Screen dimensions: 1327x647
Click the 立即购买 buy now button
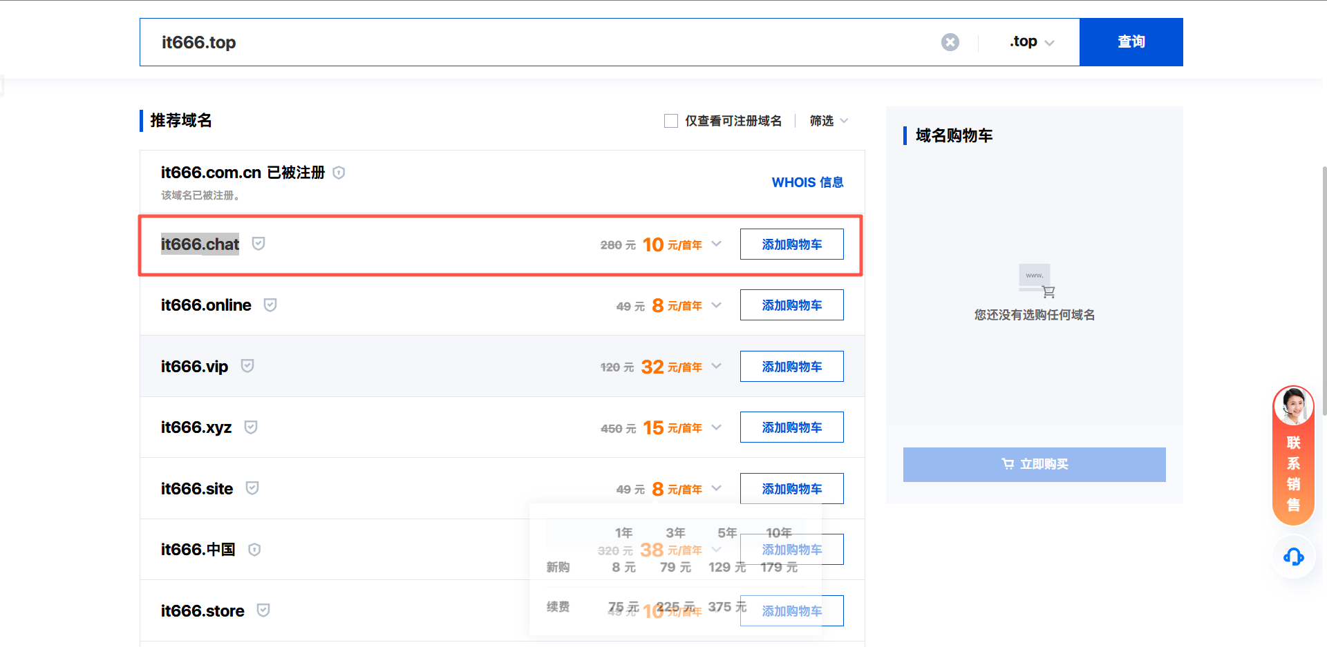(x=1035, y=465)
